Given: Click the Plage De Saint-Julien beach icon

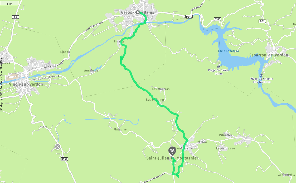Looking at the screenshot, I should [x=219, y=67].
